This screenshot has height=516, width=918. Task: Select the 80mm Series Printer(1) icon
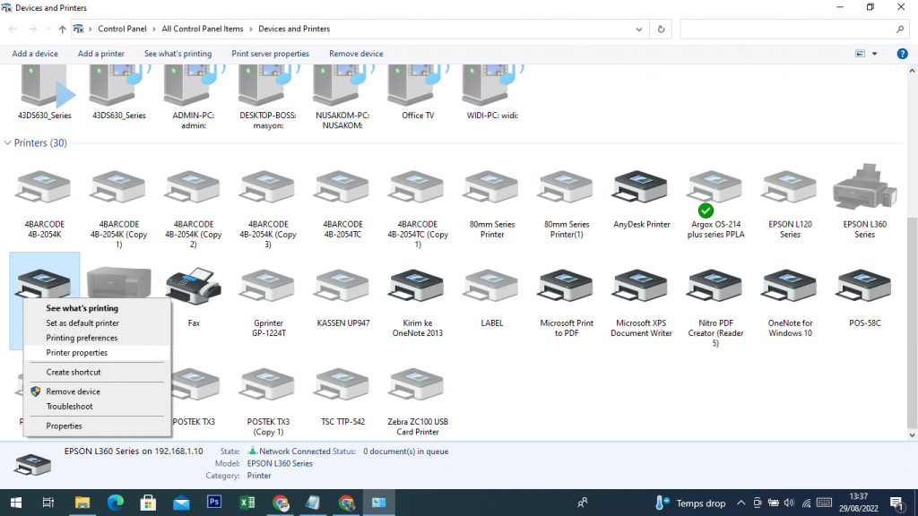coord(567,188)
